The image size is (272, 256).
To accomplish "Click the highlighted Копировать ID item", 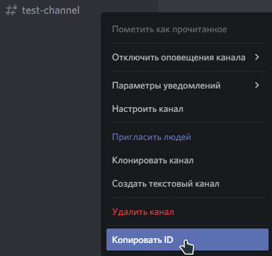I will point(188,240).
